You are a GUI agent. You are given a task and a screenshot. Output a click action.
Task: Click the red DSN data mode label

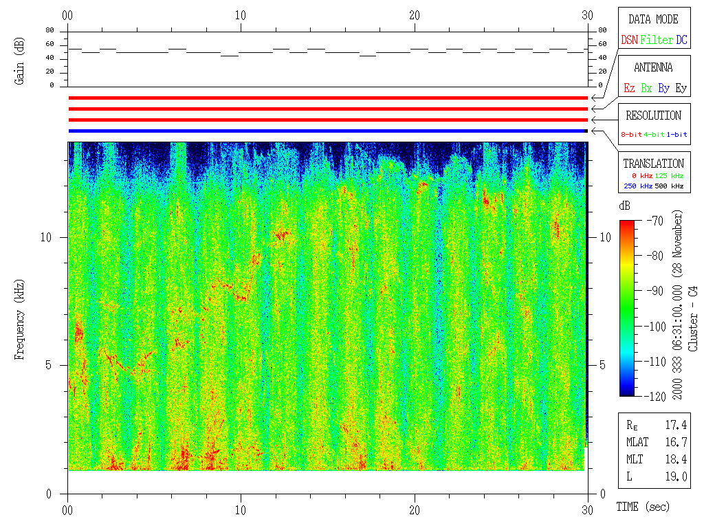pyautogui.click(x=629, y=41)
